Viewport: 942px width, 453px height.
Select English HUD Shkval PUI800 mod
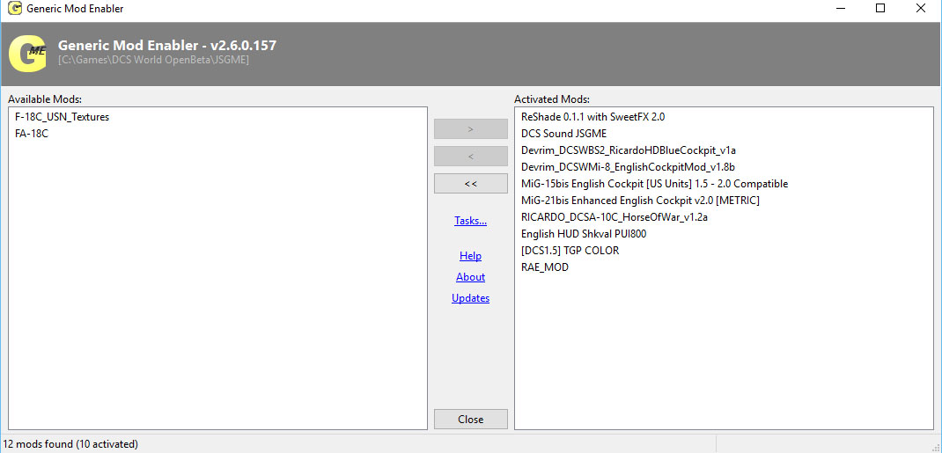(584, 234)
